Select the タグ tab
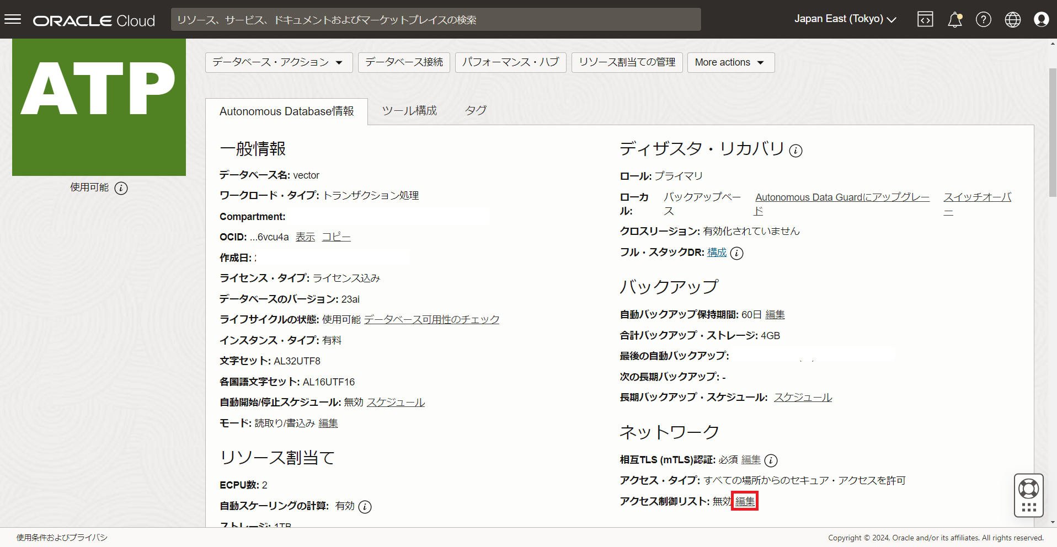This screenshot has height=547, width=1057. 475,111
